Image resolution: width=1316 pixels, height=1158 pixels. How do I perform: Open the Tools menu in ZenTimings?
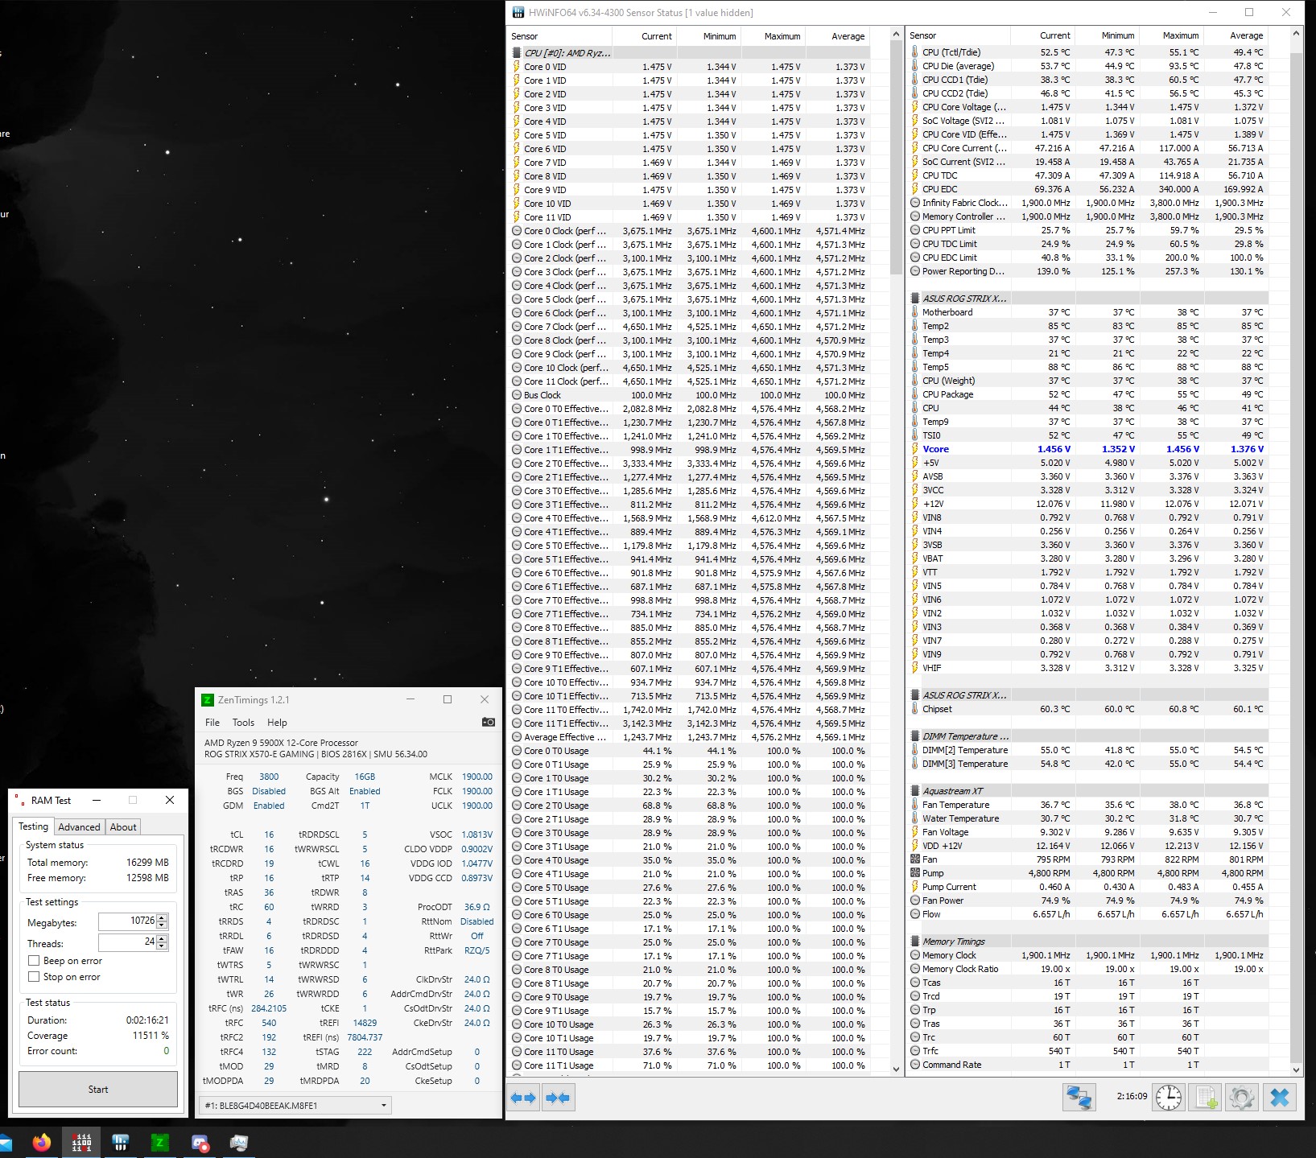tap(243, 723)
